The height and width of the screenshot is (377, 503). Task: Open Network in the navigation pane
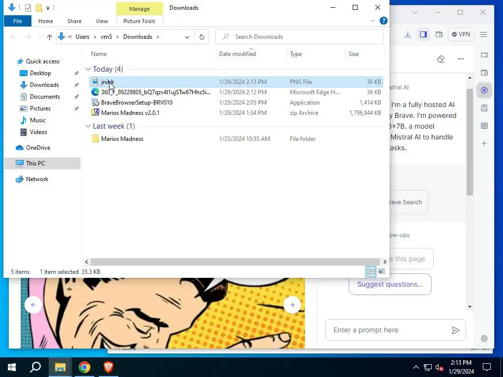point(37,179)
